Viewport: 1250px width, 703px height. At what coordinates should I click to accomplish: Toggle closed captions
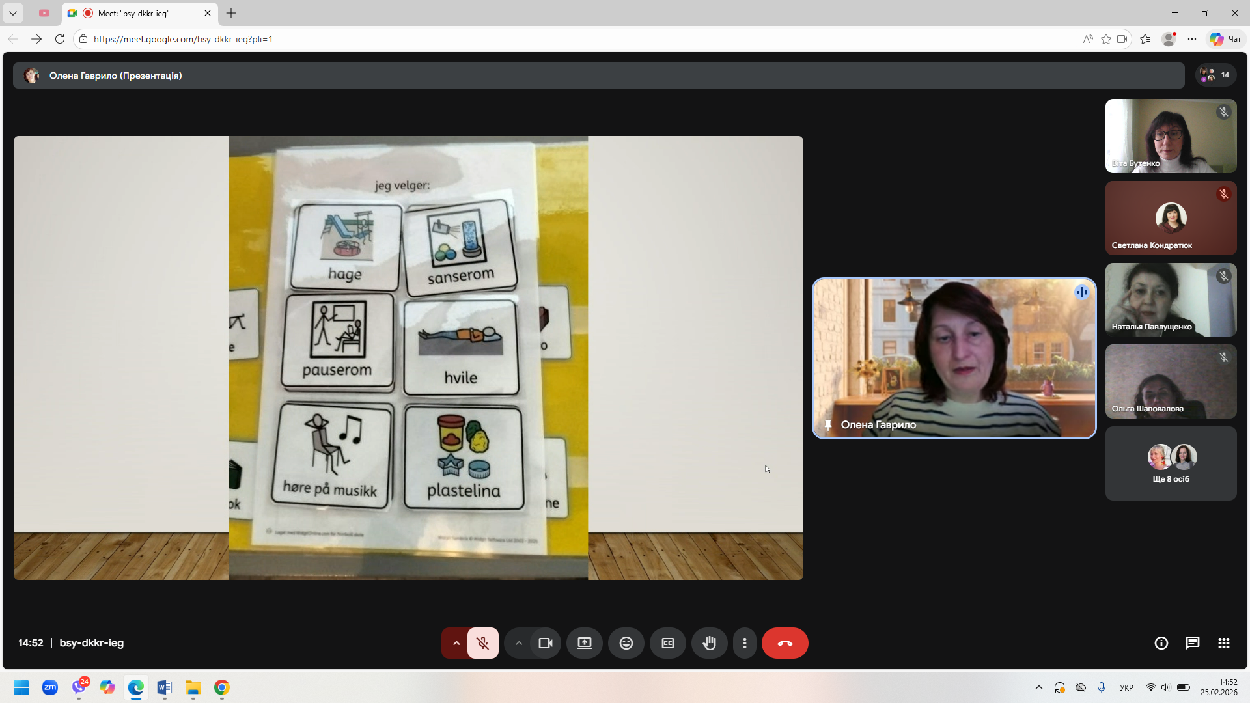click(667, 643)
